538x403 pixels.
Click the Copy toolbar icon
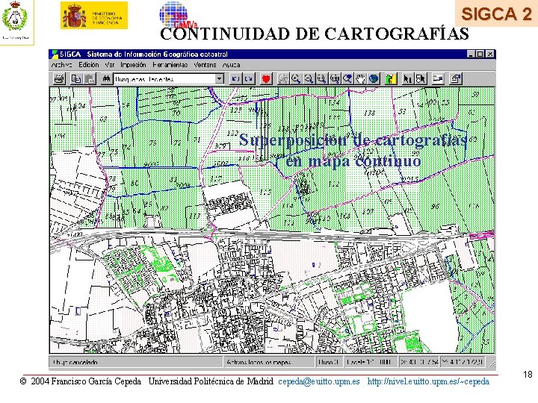tap(75, 79)
